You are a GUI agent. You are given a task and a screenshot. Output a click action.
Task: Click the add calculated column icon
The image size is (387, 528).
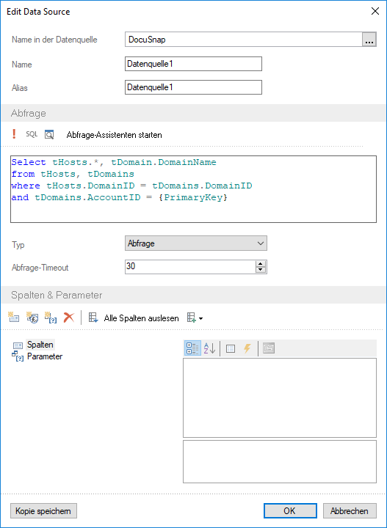[x=32, y=318]
